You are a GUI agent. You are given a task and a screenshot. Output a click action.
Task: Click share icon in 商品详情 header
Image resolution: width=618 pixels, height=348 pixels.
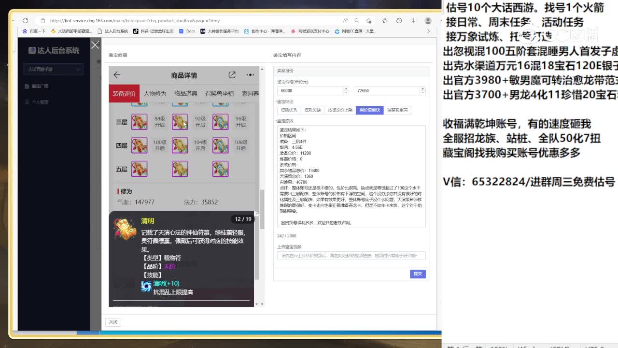coord(232,75)
